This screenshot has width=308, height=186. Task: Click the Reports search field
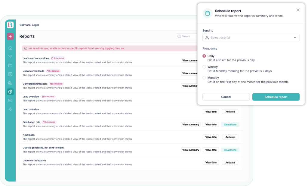click(187, 36)
